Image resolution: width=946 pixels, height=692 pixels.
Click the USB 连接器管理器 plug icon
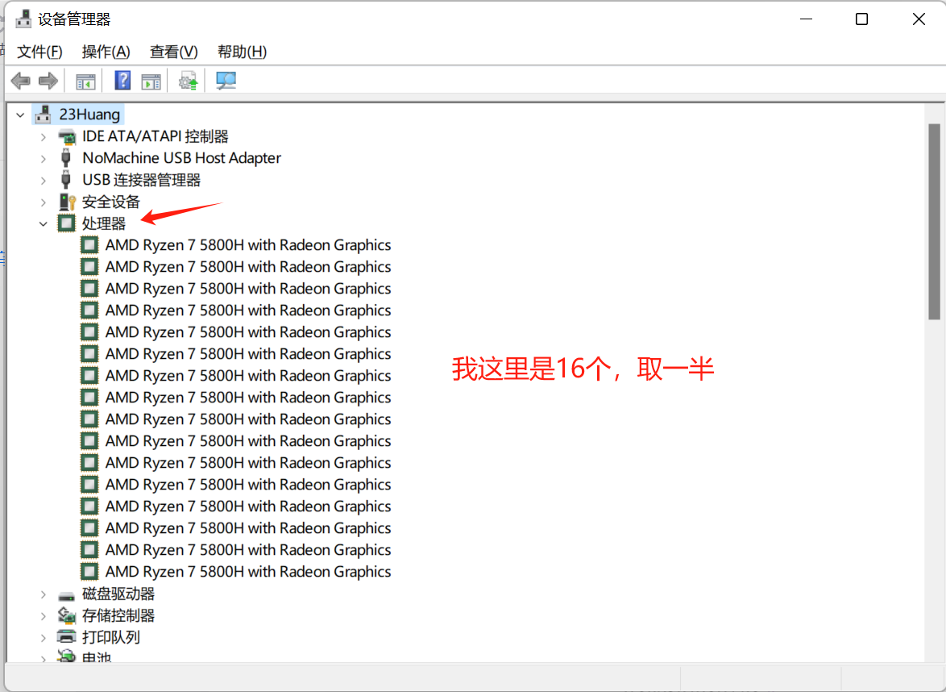tap(66, 180)
